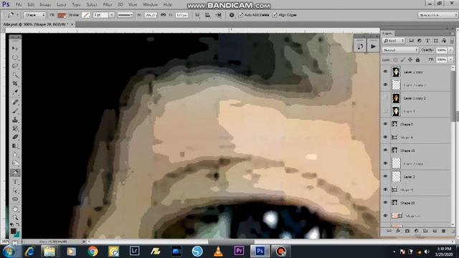
Task: Select the Zoom tool
Action: tap(15, 217)
